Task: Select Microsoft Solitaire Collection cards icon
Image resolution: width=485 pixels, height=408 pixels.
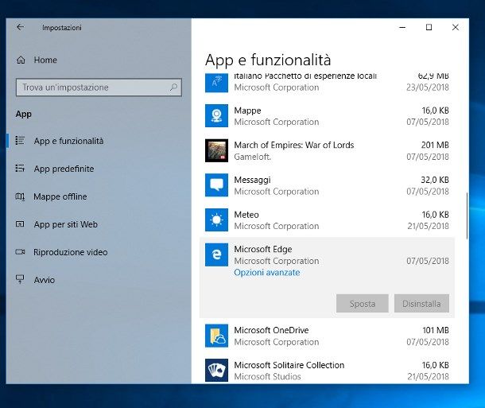Action: click(x=216, y=371)
